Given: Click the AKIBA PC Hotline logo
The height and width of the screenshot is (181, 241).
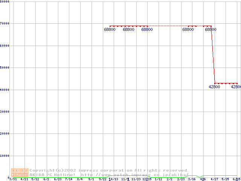Looking at the screenshot, I should (x=20, y=172).
